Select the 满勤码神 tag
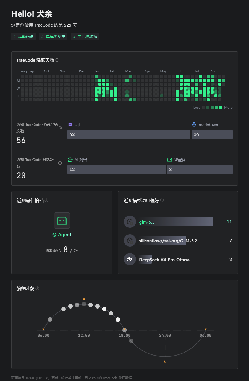This screenshot has height=381, width=249. coord(23,37)
